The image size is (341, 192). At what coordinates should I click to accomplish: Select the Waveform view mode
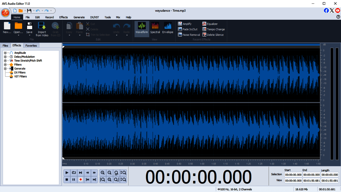(x=141, y=29)
